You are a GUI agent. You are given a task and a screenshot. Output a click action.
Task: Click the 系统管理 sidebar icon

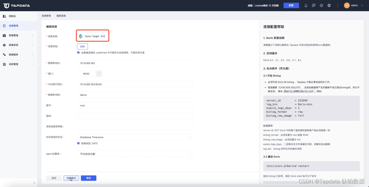click(x=4, y=64)
